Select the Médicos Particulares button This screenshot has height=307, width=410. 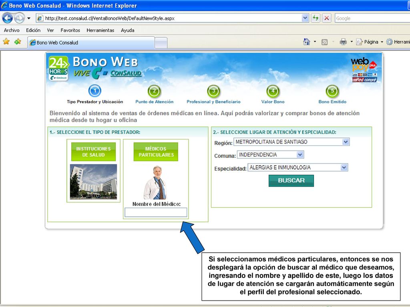coord(156,152)
